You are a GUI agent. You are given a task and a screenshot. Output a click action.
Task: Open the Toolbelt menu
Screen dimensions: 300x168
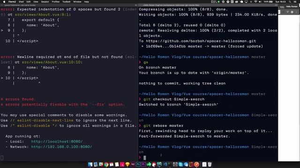[66, 2]
